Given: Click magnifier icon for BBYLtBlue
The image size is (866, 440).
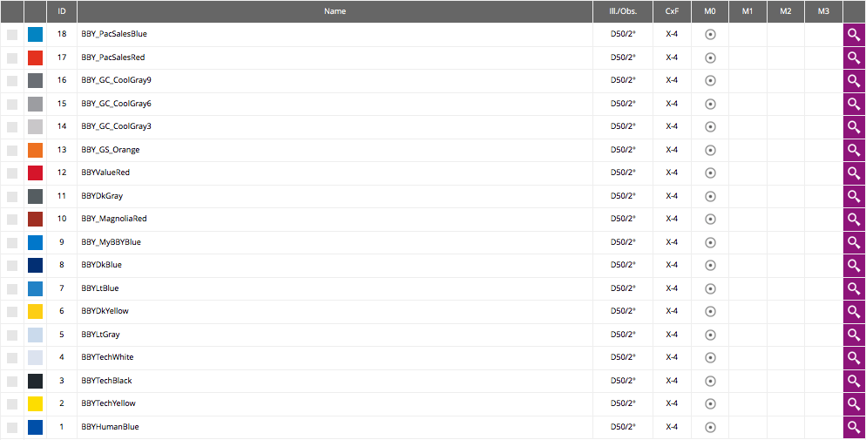Looking at the screenshot, I should (855, 288).
